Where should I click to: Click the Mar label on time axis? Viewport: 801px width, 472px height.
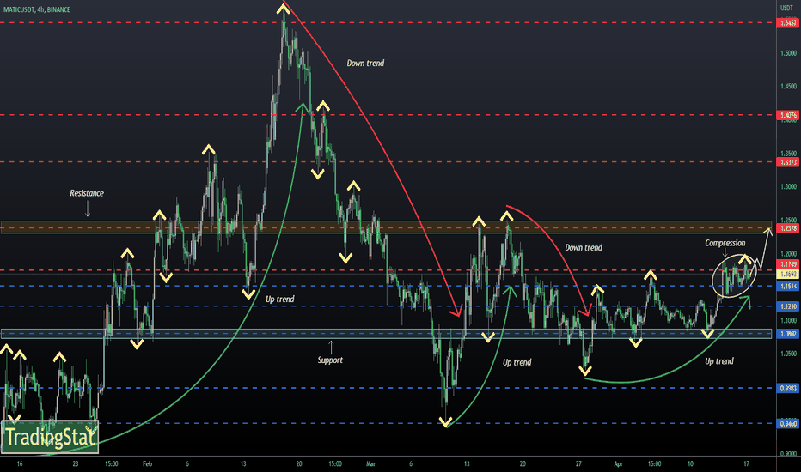click(371, 463)
